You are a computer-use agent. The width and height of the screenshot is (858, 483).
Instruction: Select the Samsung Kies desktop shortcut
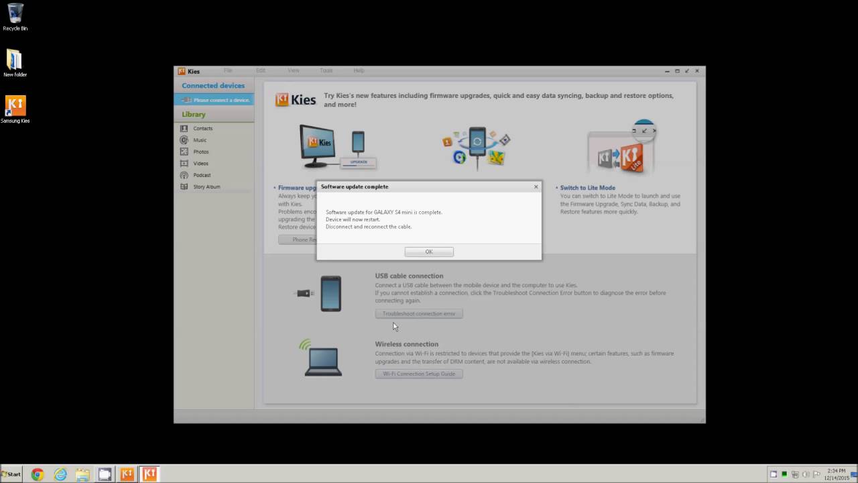pyautogui.click(x=15, y=109)
